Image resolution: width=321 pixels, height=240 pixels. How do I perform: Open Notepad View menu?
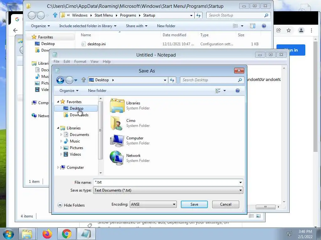tap(94, 62)
